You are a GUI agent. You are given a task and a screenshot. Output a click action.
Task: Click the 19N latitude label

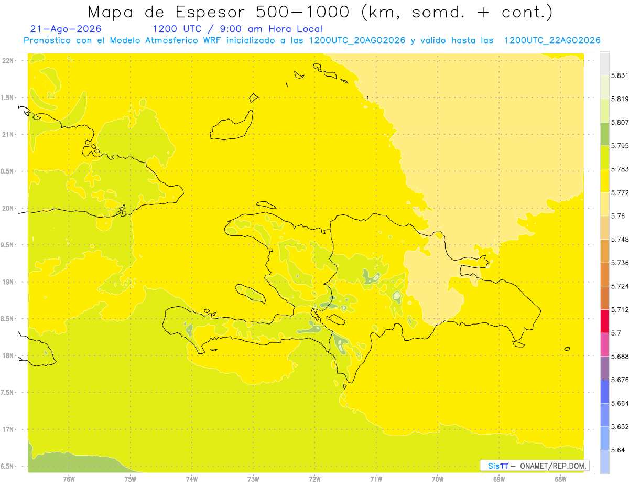coord(9,282)
